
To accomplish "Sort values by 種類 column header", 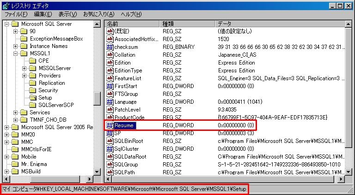I will pos(188,24).
